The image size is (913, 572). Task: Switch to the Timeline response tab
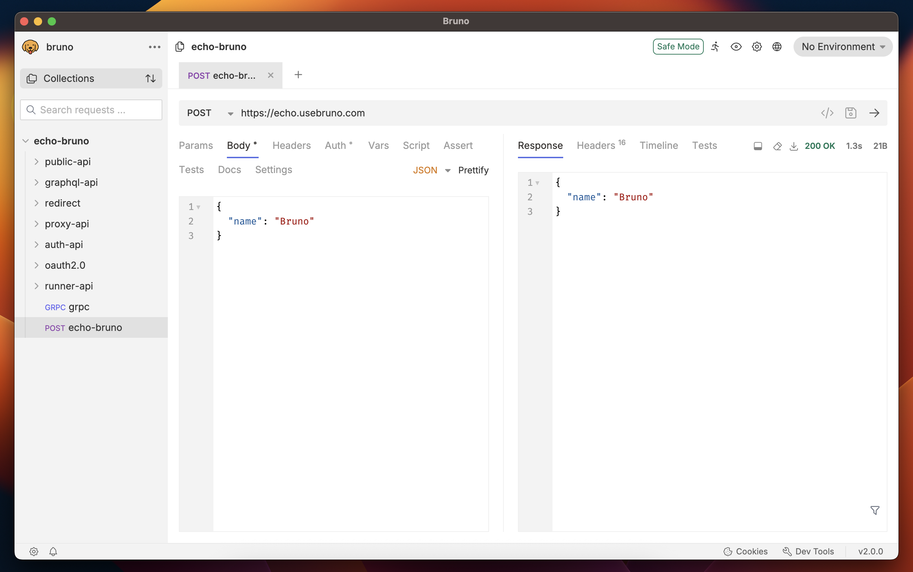[659, 146]
